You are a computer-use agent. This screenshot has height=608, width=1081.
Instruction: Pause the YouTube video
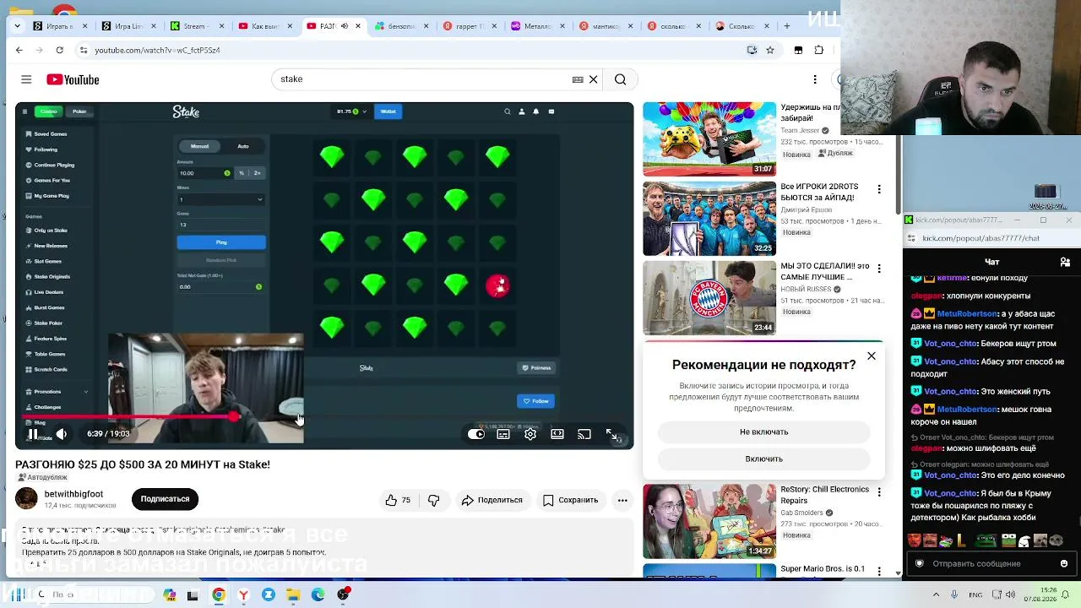(x=33, y=434)
